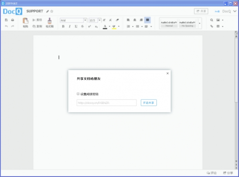This screenshot has height=177, width=239.
Task: Open the 评论 comments link
Action: pyautogui.click(x=211, y=173)
